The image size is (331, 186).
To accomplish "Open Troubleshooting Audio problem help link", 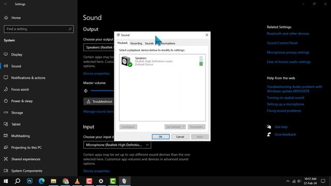I will coord(294,89).
